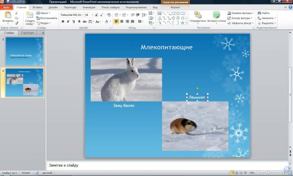This screenshot has width=293, height=176.
Task: Click the Increase List Level icon
Action: coord(138,15)
